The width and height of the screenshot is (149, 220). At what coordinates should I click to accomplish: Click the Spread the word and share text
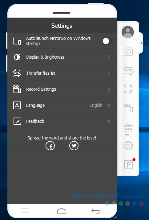[62, 138]
